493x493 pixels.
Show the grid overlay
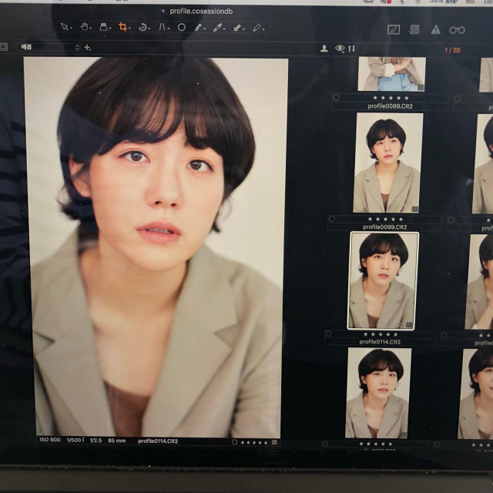tap(414, 30)
